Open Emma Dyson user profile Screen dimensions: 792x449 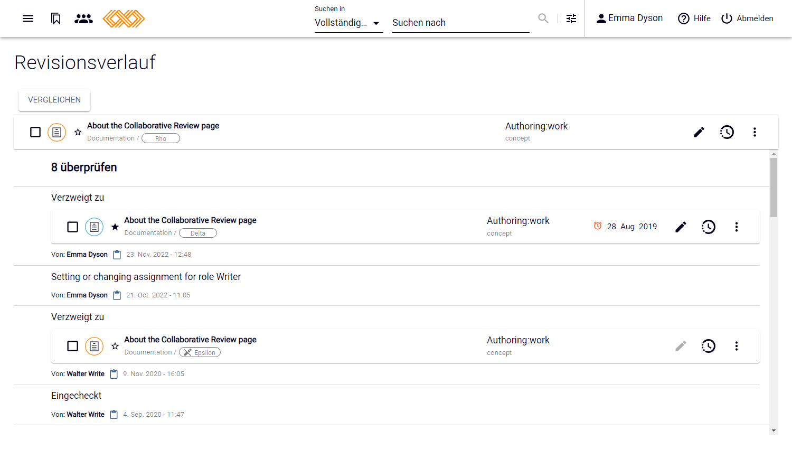[x=629, y=18]
